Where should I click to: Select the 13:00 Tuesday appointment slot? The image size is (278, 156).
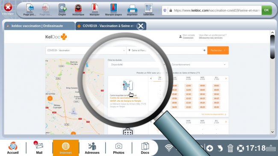[188, 85]
